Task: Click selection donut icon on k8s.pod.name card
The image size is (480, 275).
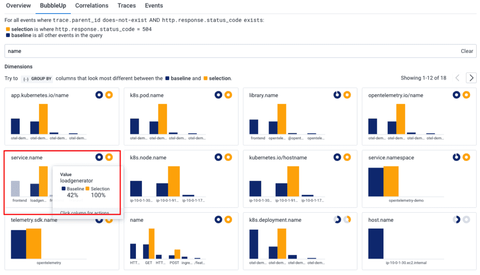Action: pyautogui.click(x=228, y=95)
